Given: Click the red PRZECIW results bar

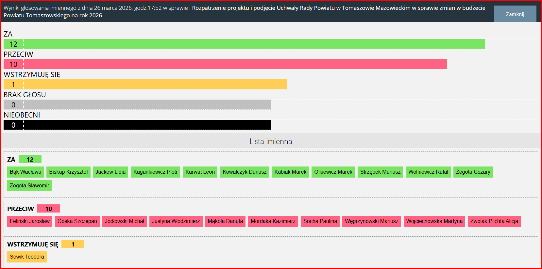Looking at the screenshot, I should [225, 64].
